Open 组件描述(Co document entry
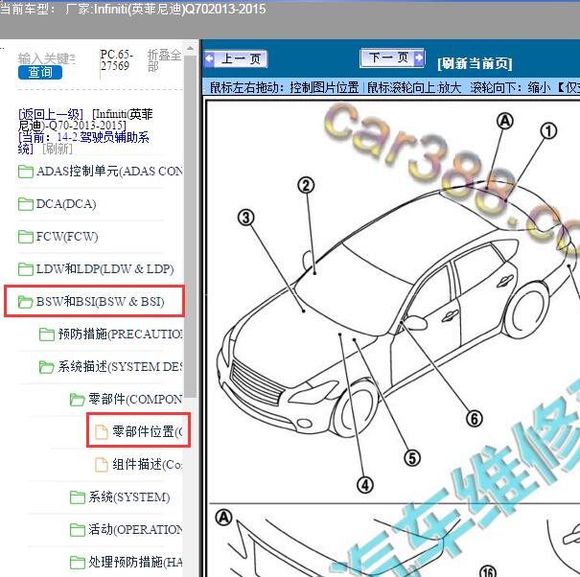The width and height of the screenshot is (580, 577). point(148,464)
